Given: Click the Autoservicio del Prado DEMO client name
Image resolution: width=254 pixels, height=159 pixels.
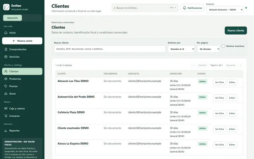Looking at the screenshot, I should coord(76,97).
